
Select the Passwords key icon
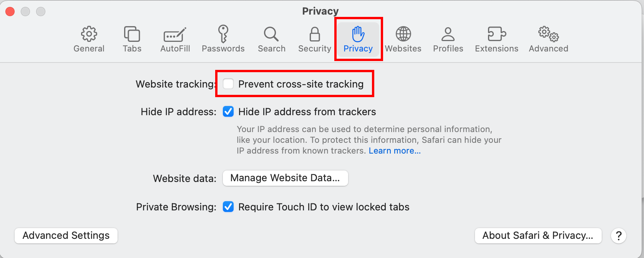coord(223,35)
